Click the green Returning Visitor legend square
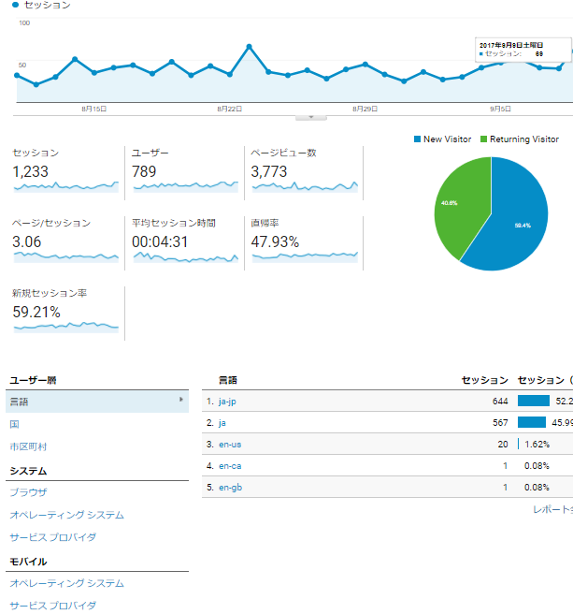This screenshot has height=614, width=573. [483, 139]
